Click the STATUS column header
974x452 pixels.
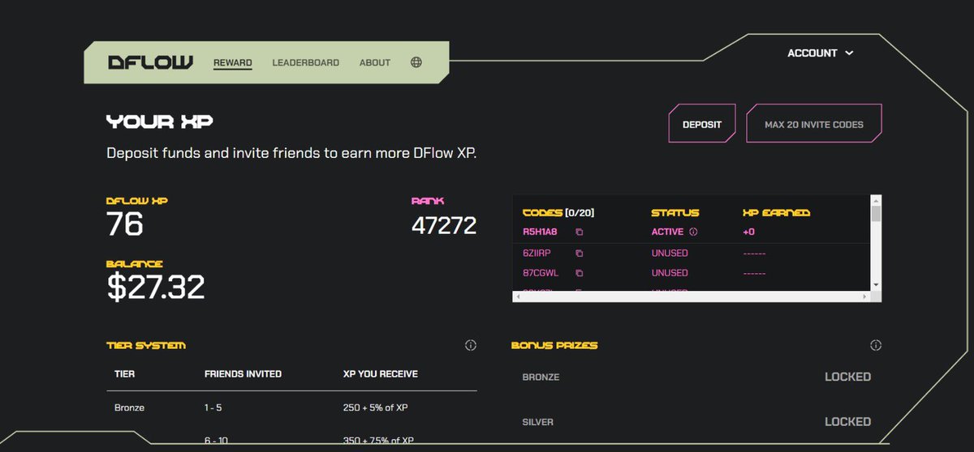pyautogui.click(x=674, y=213)
